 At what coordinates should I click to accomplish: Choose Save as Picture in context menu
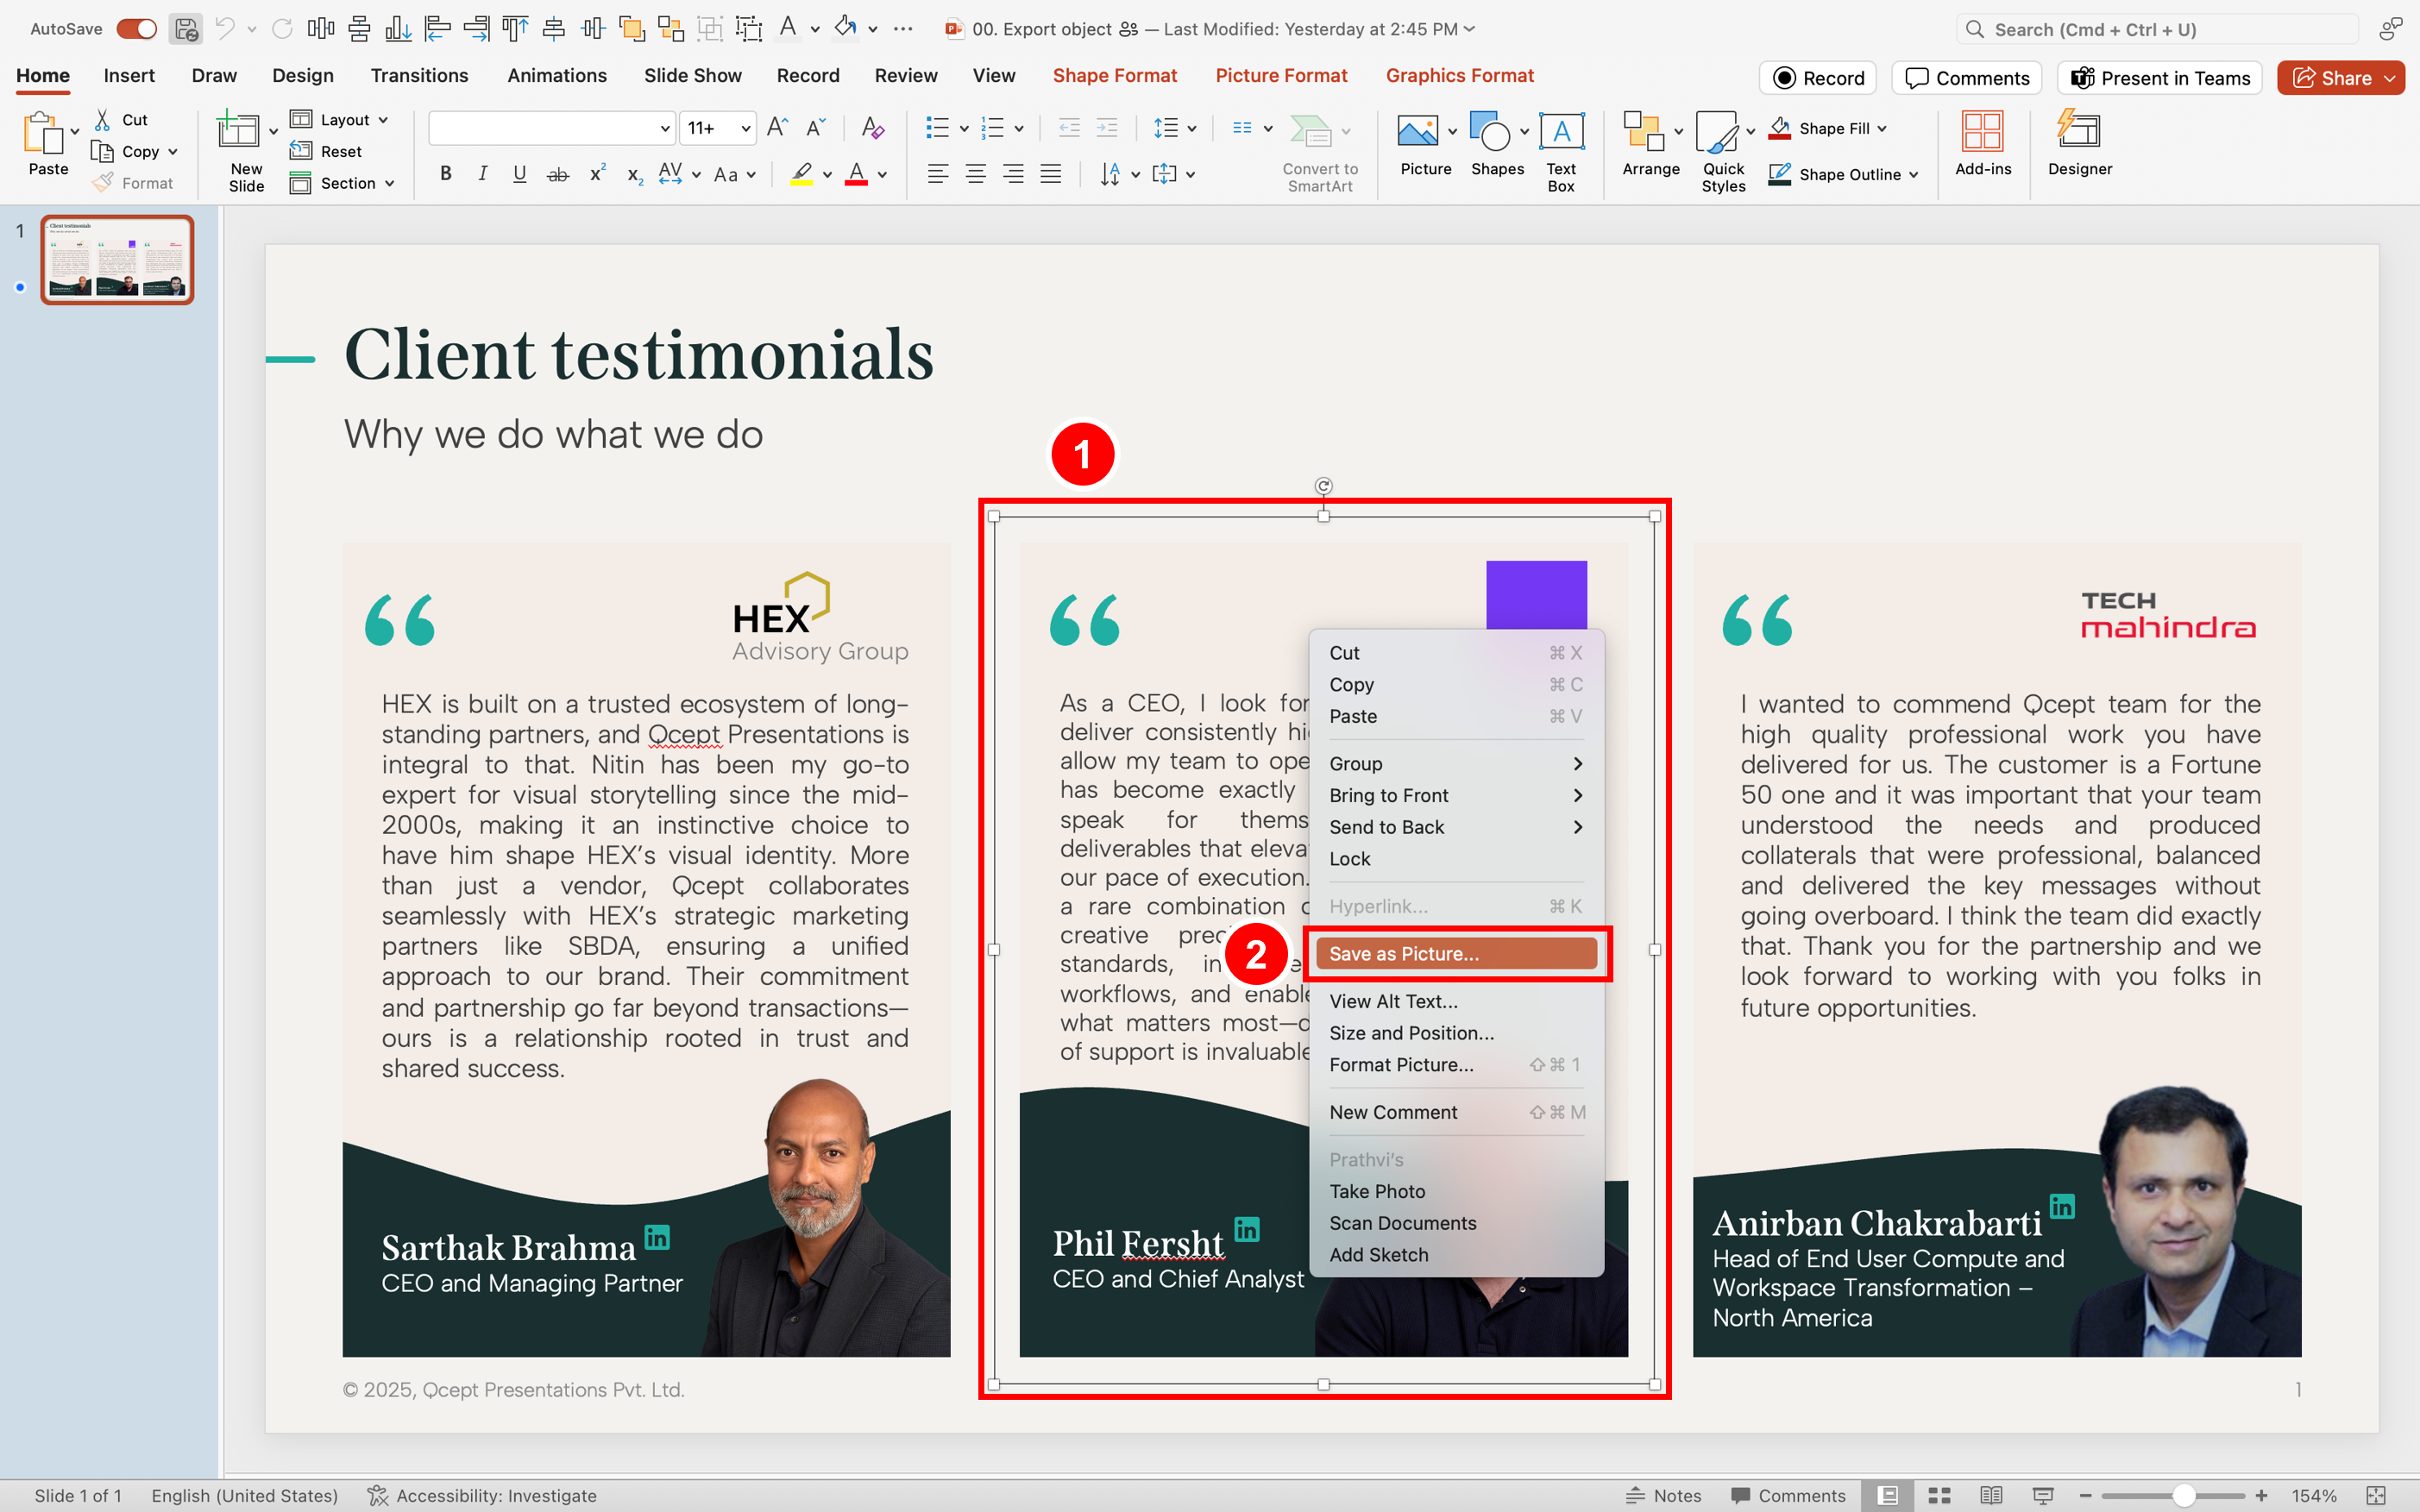tap(1455, 954)
